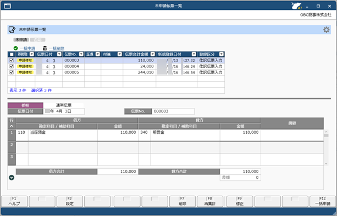Click the round down-arrow expand icon
Viewport: 337px width, 216px height.
(12, 178)
